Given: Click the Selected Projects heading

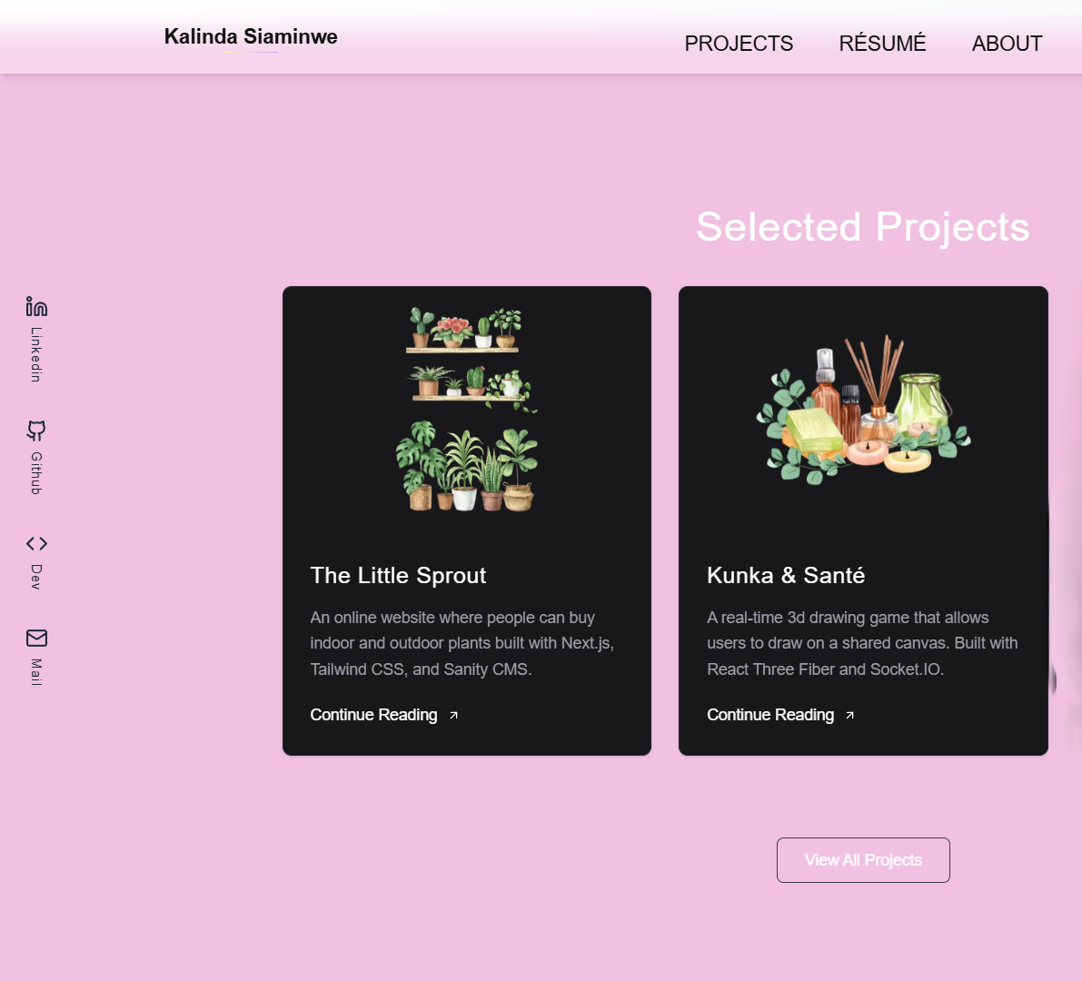Looking at the screenshot, I should (862, 227).
